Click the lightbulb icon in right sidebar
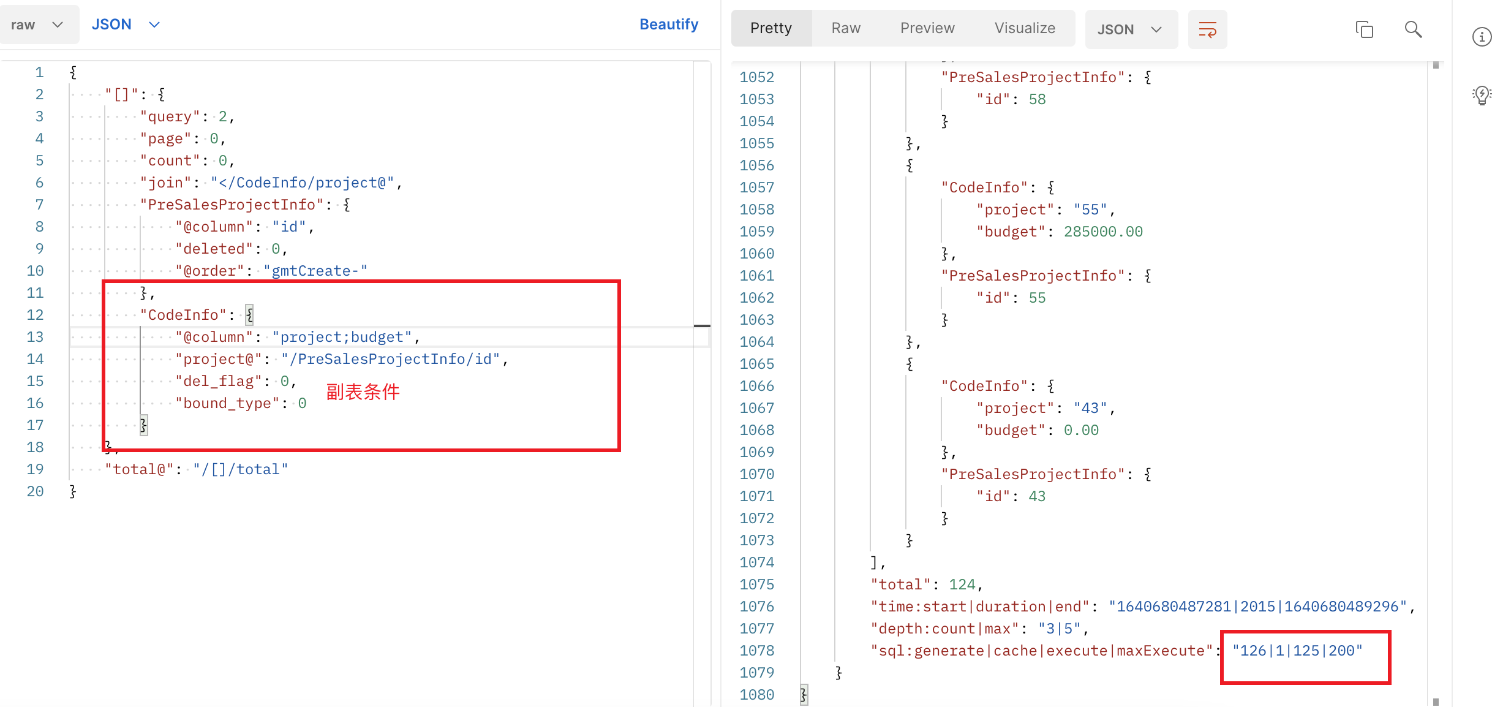The height and width of the screenshot is (707, 1492). (x=1481, y=95)
